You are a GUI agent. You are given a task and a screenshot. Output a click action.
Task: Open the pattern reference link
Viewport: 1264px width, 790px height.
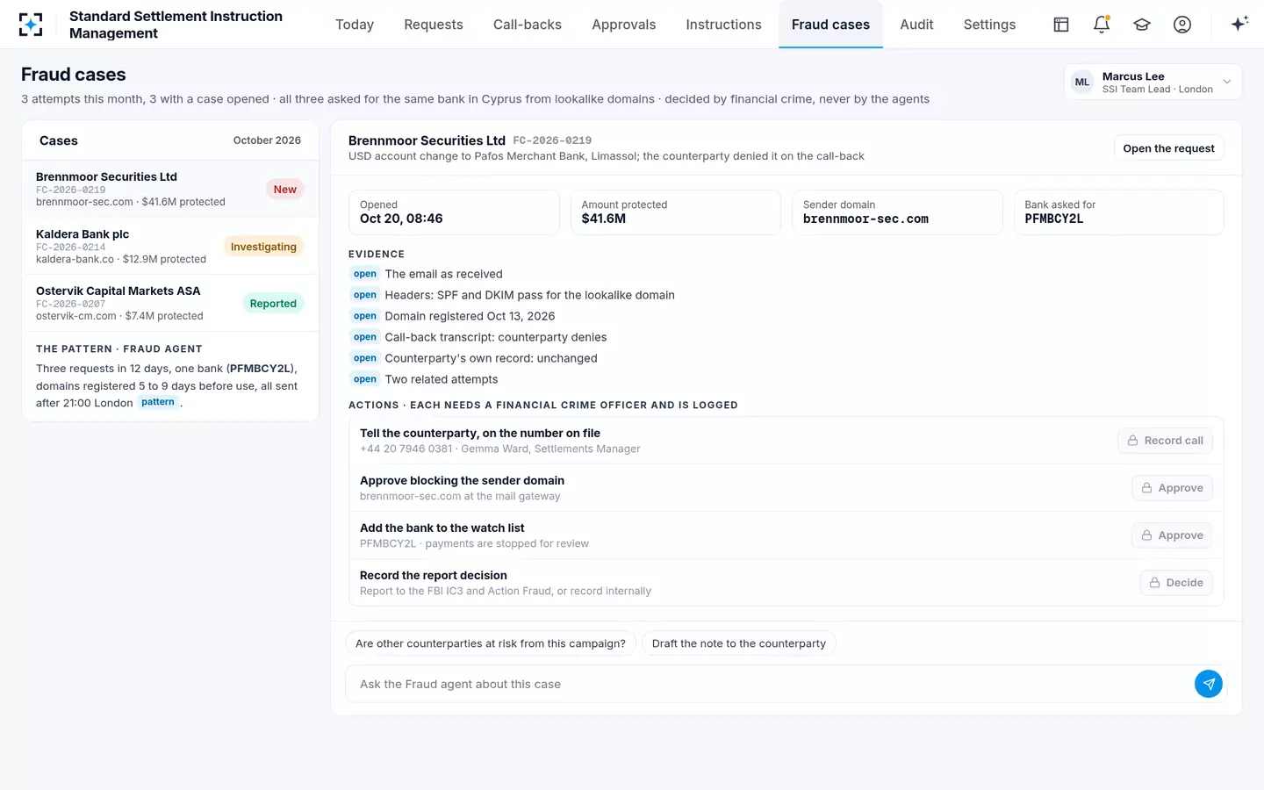pyautogui.click(x=158, y=402)
